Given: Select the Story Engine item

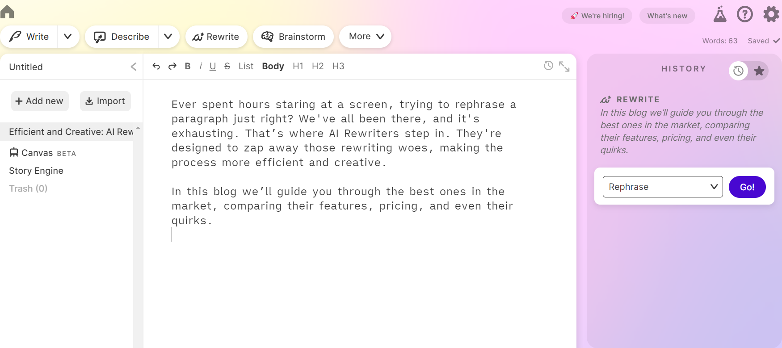Looking at the screenshot, I should 36,171.
